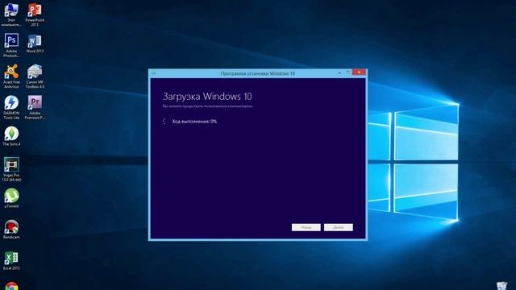Click the Программа установки Windows 10 title
The image size is (516, 290).
[x=258, y=73]
